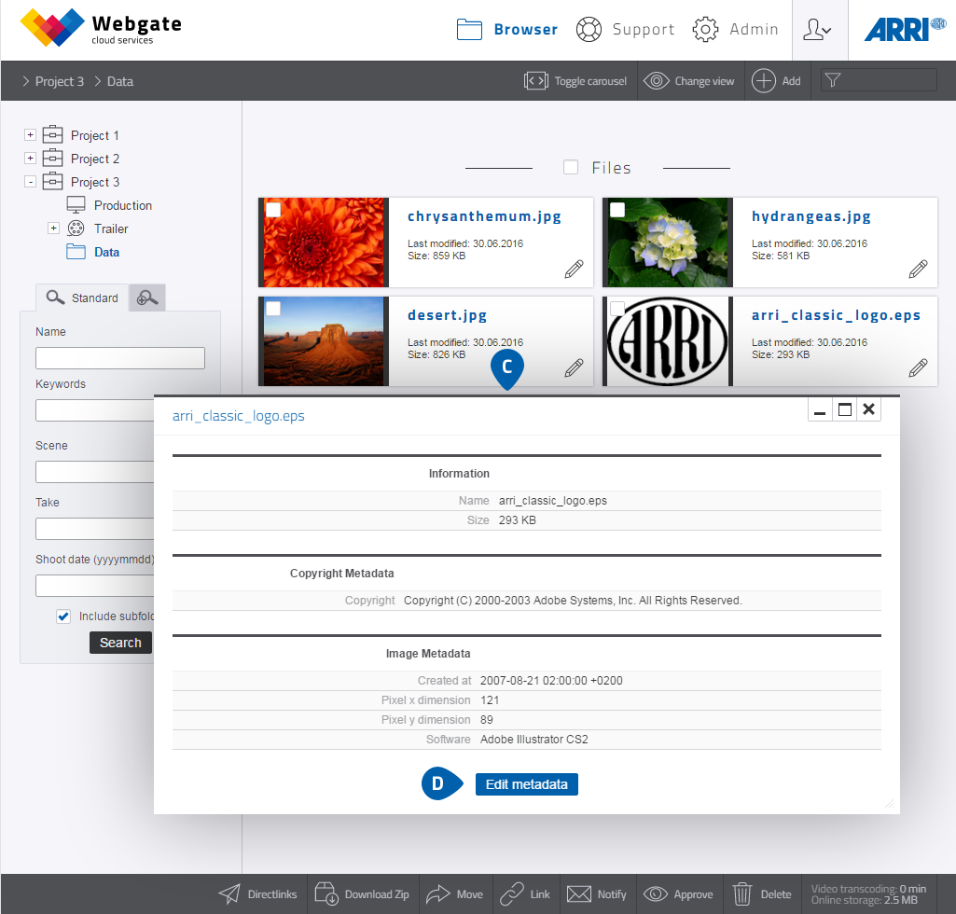Edit arri_classic_logo.eps with pencil icon
The width and height of the screenshot is (956, 914).
coord(918,367)
